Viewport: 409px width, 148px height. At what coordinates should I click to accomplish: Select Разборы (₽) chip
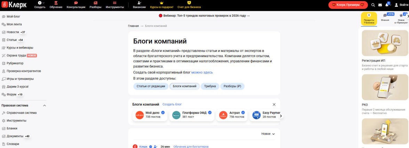[232, 86]
